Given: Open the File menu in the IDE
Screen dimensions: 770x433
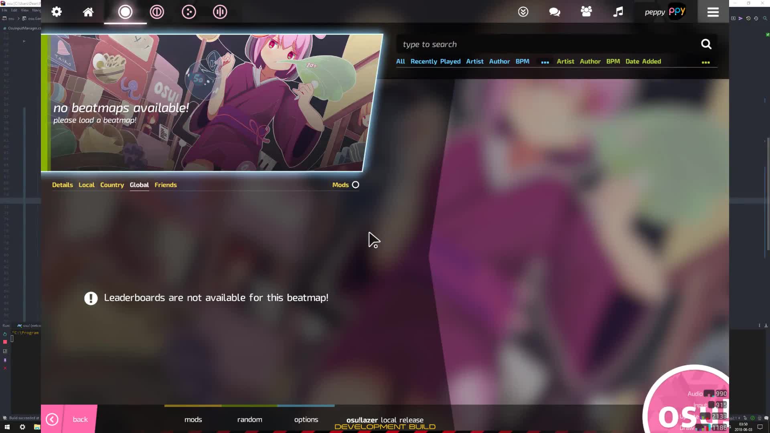Looking at the screenshot, I should (4, 10).
